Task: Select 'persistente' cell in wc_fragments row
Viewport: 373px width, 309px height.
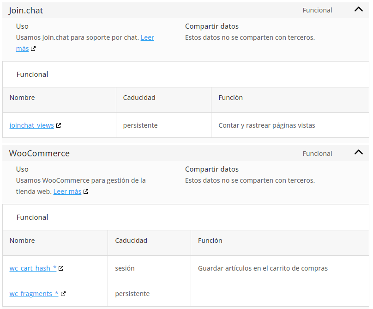Action: point(149,294)
